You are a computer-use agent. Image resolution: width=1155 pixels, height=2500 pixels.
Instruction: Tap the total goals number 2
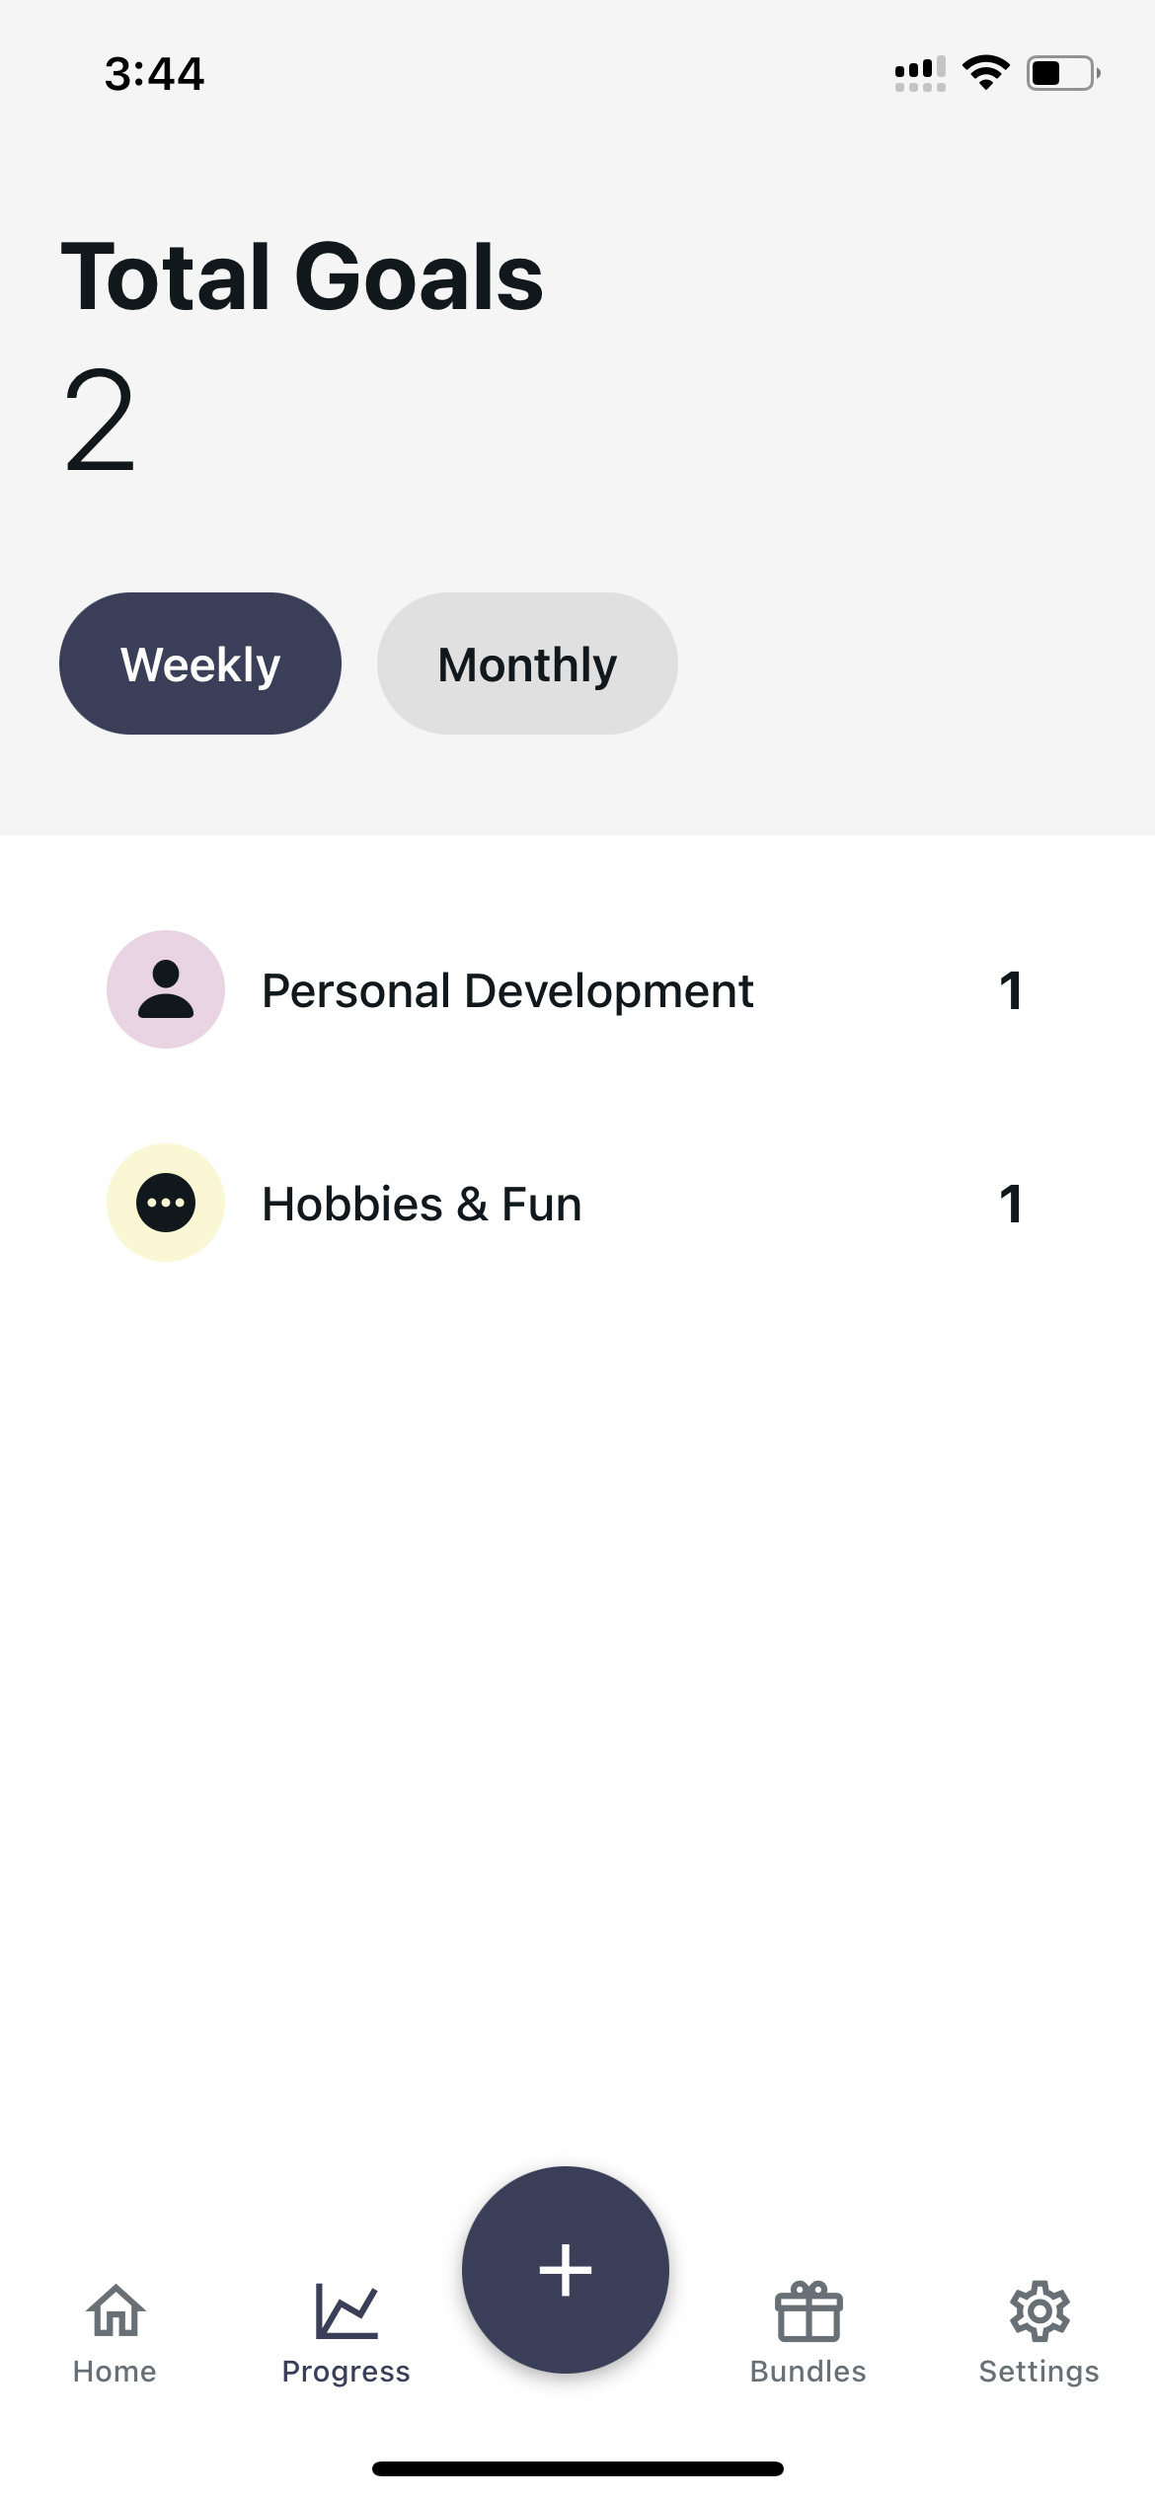(99, 422)
